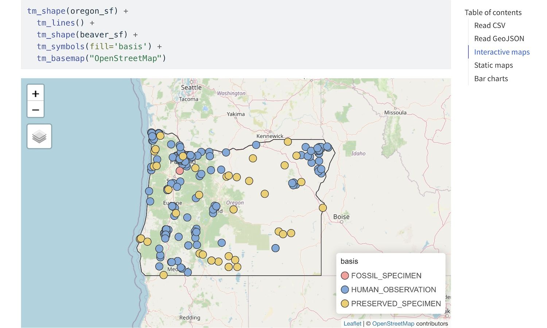Open the OpenStreetMap attribution link
547x328 pixels.
(393, 324)
